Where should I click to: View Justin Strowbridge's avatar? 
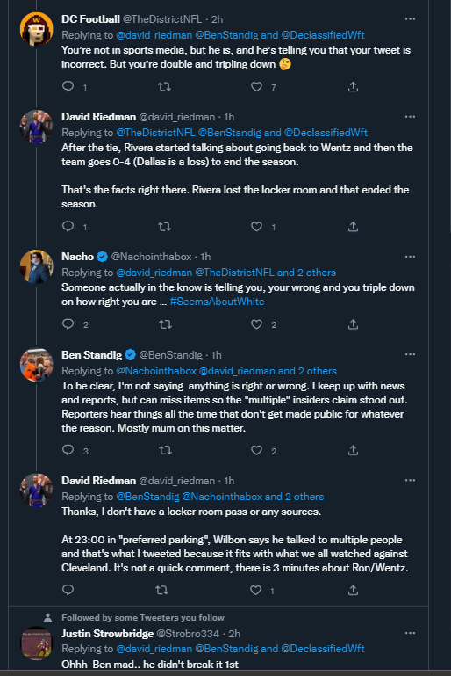(37, 643)
